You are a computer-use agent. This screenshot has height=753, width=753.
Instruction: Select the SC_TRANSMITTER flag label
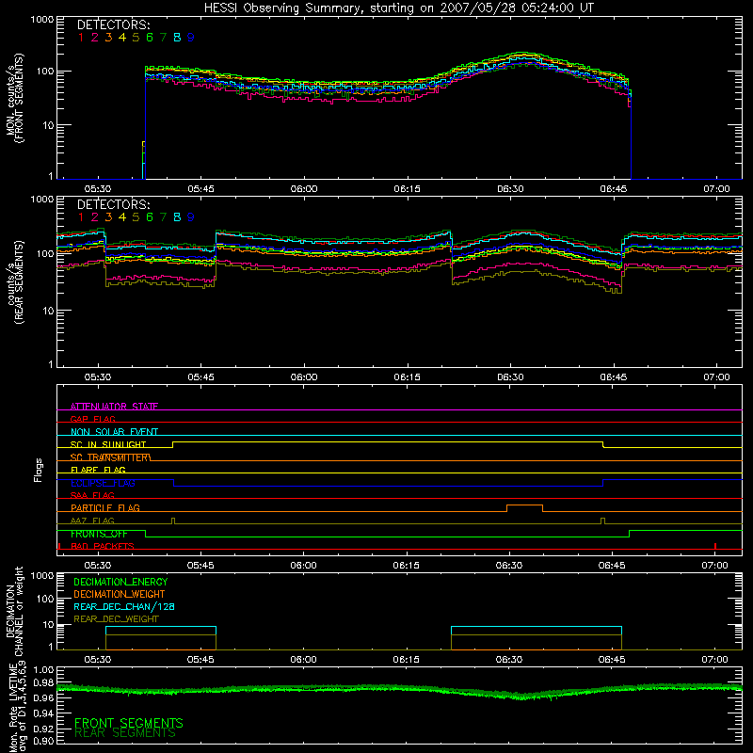coord(110,457)
